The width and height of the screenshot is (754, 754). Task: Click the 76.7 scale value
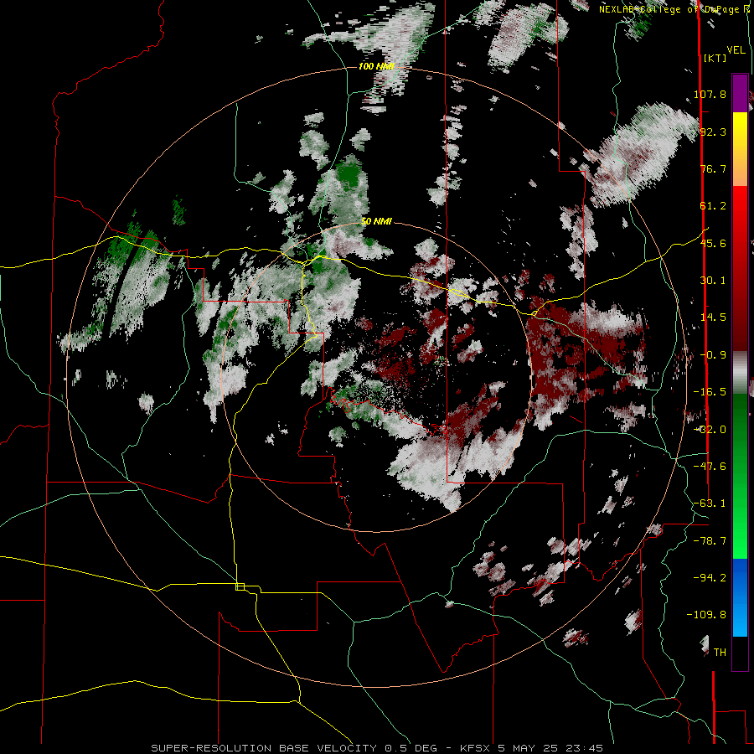713,168
